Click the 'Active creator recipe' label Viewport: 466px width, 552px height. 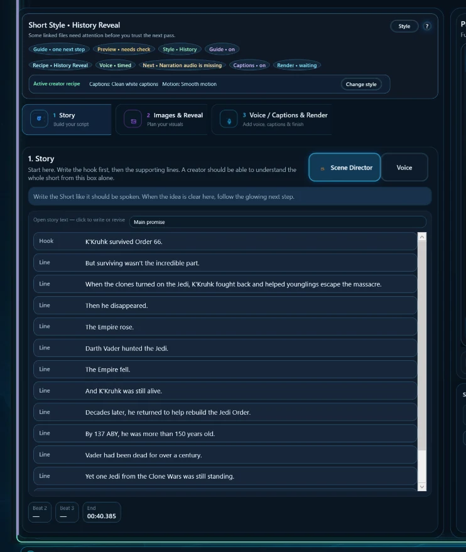57,84
